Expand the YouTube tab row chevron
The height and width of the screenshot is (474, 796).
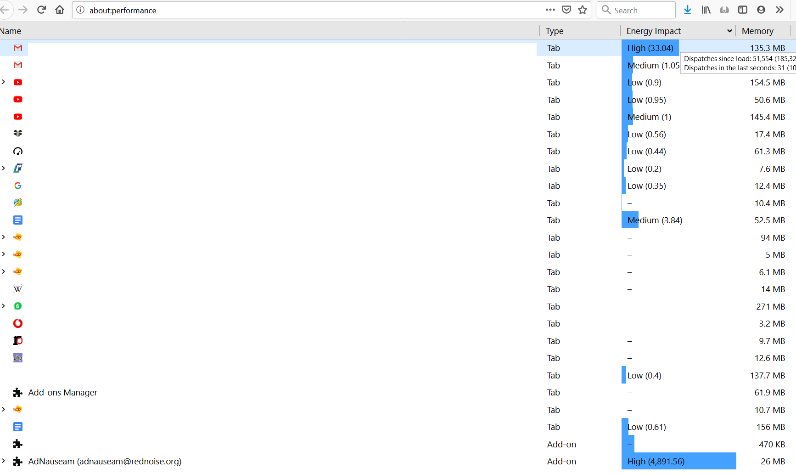coord(4,82)
